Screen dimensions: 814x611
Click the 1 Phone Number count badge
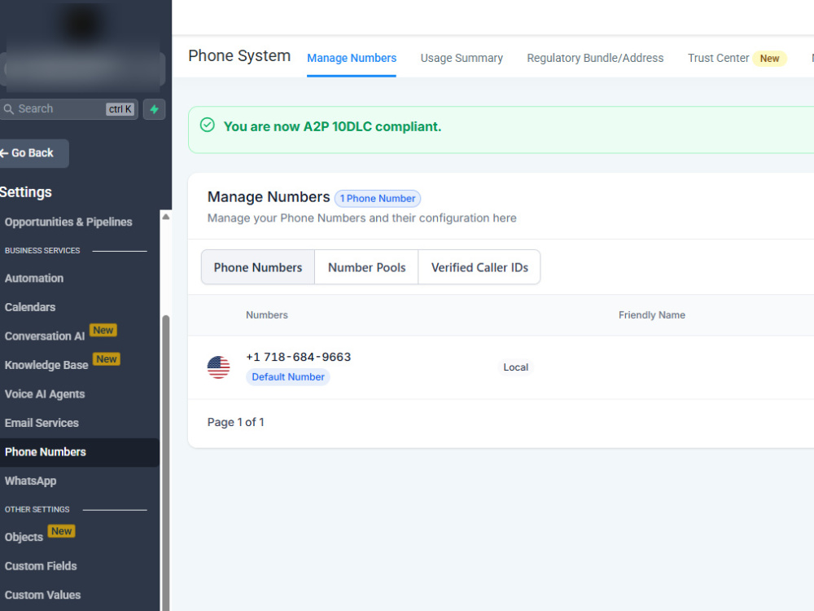tap(378, 199)
